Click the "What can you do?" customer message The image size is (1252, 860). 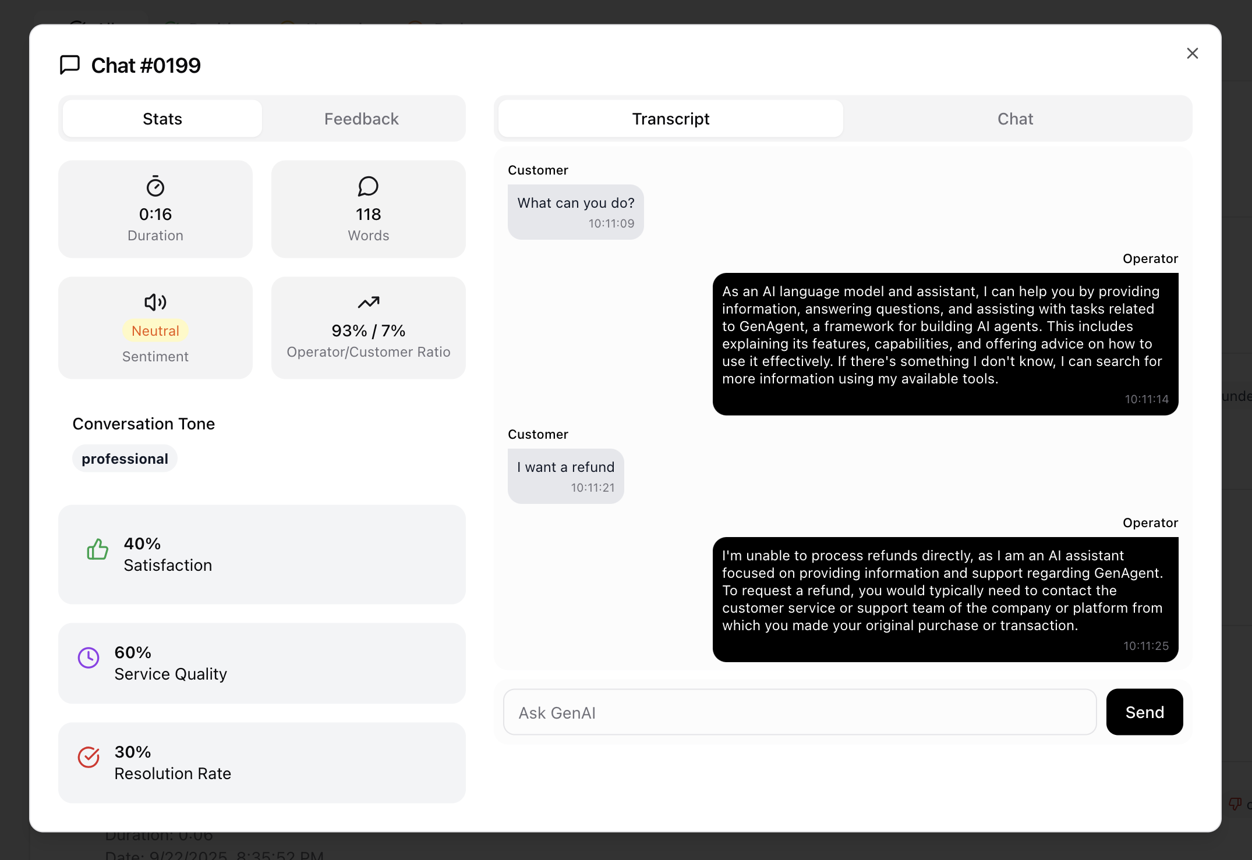pos(575,211)
